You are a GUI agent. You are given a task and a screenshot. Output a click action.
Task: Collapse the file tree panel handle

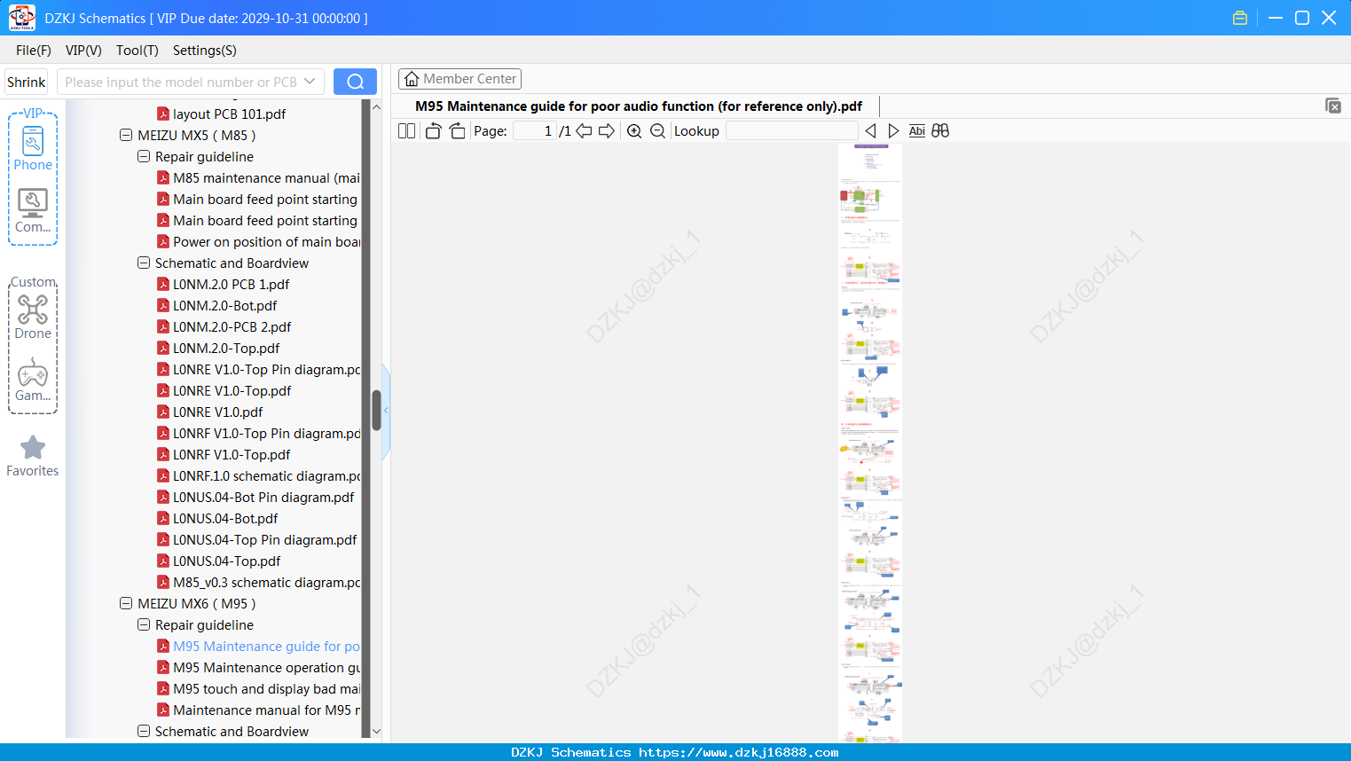click(386, 411)
